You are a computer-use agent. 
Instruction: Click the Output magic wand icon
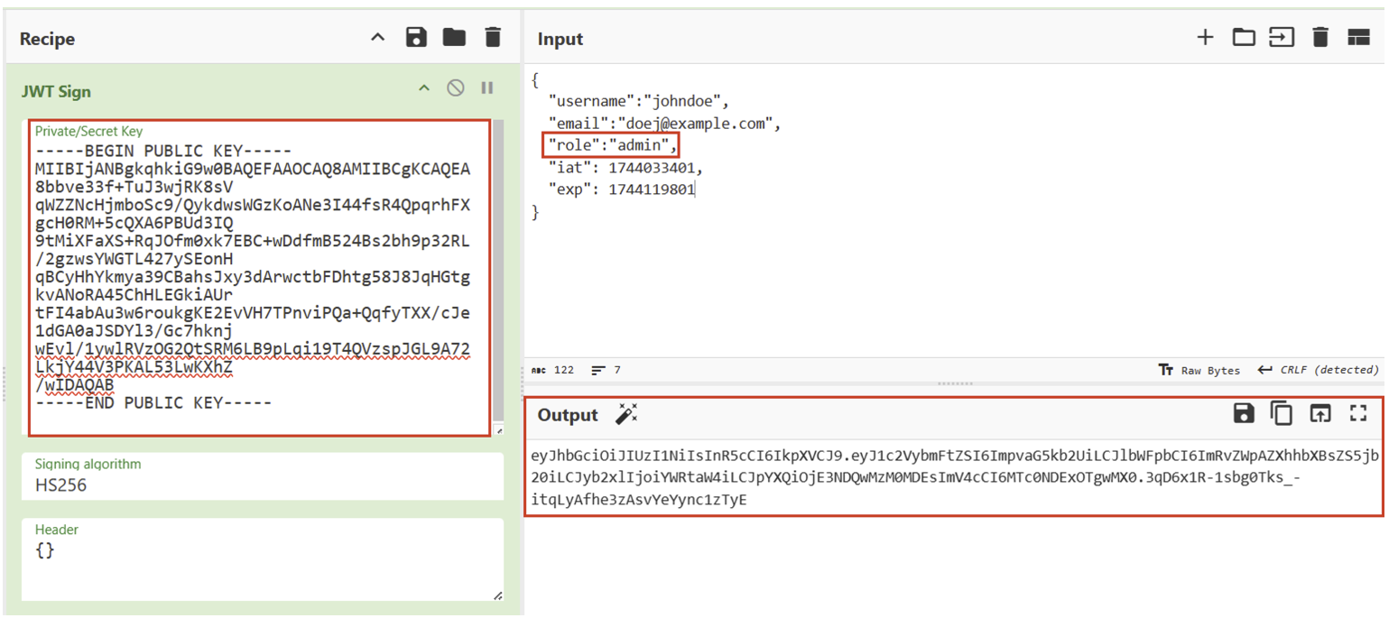click(x=625, y=414)
